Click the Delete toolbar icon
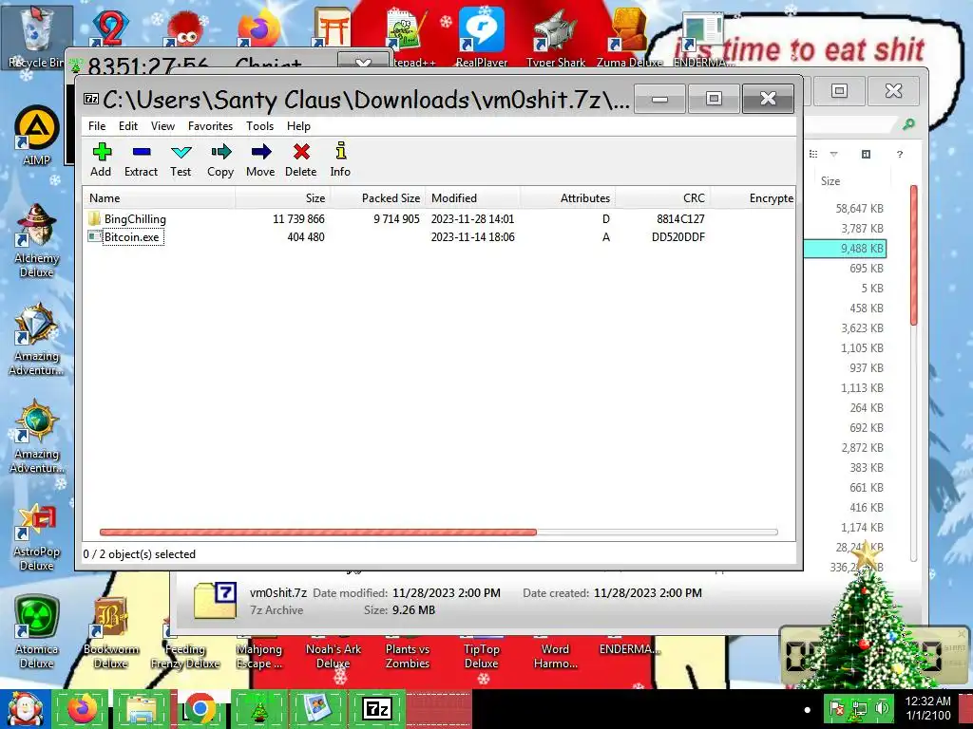 click(x=301, y=159)
